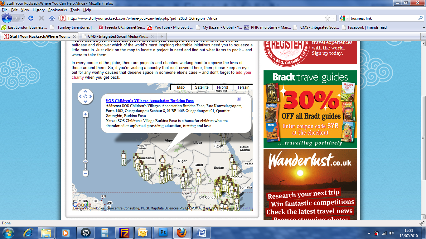The height and width of the screenshot is (239, 426).
Task: Close the map info balloon
Action: pos(239,99)
